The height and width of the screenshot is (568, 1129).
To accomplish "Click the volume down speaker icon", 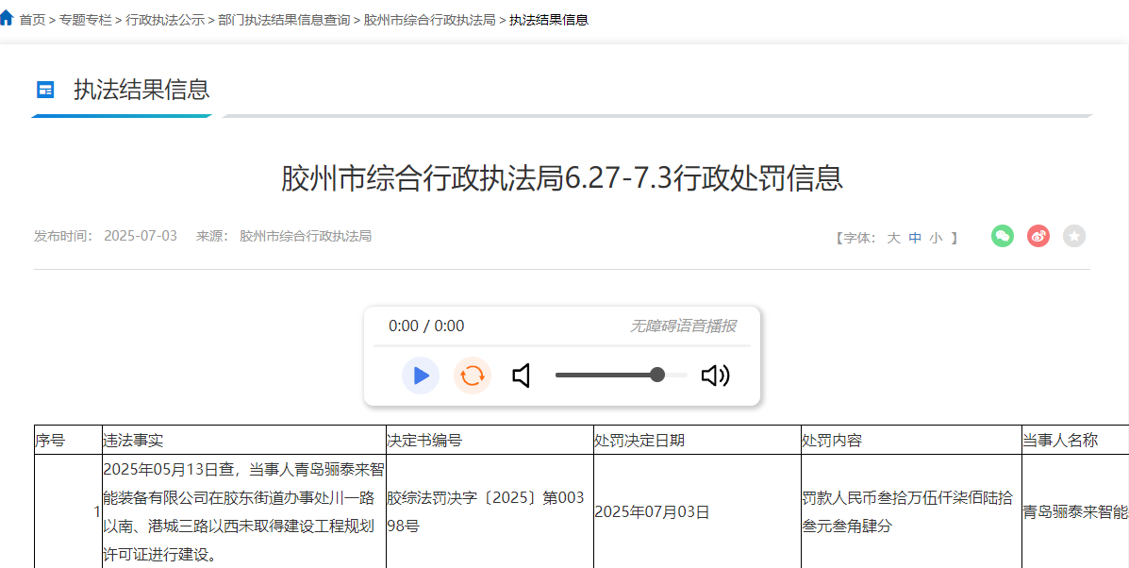I will coord(522,376).
